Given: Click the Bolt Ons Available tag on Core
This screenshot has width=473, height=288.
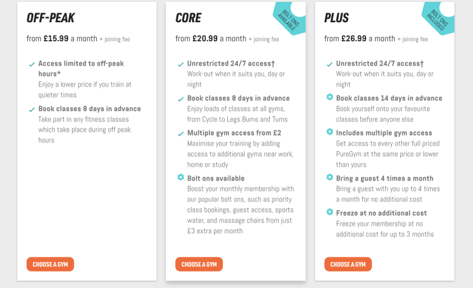Looking at the screenshot, I should click(290, 18).
